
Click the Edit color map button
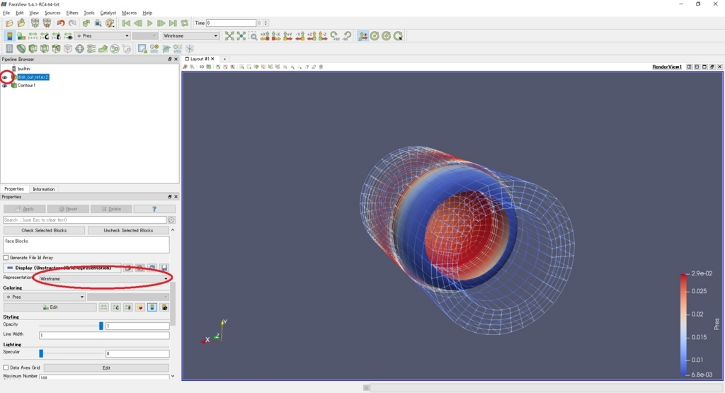(50, 307)
